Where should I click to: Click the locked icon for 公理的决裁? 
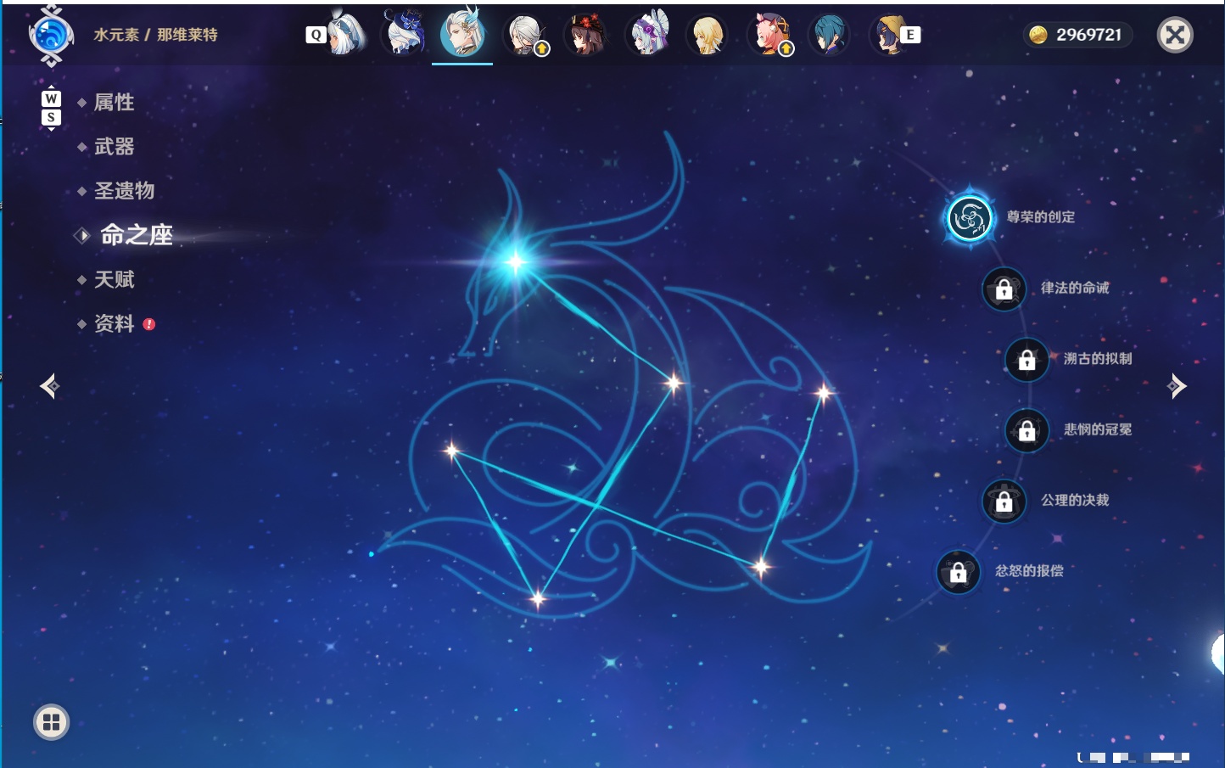pyautogui.click(x=1004, y=501)
